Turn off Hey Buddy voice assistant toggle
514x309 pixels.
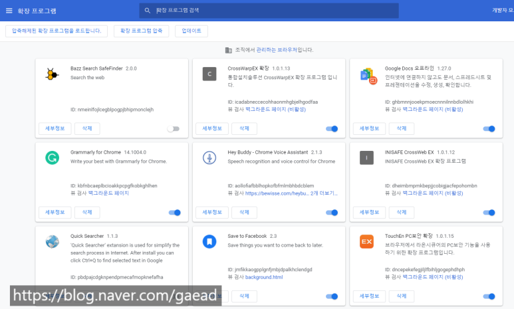[332, 213]
